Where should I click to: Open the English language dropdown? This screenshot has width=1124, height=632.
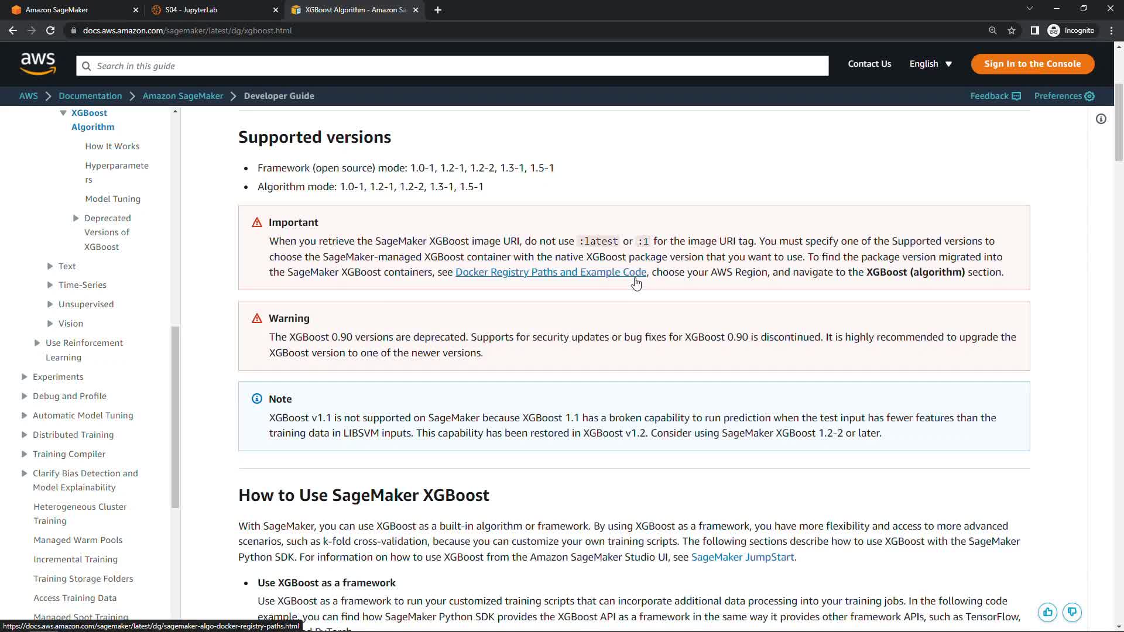[930, 64]
